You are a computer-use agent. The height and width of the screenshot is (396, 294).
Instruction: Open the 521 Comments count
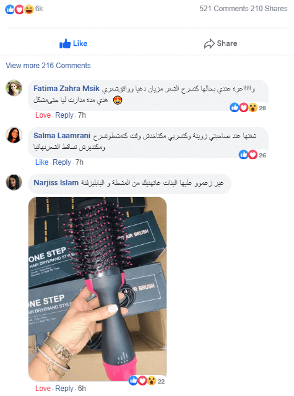coord(224,9)
